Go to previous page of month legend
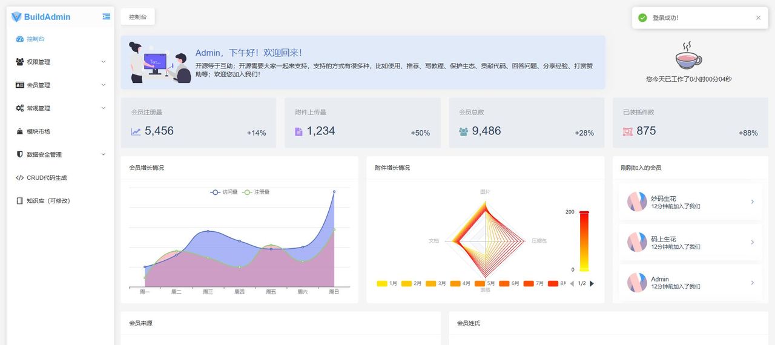 click(x=572, y=283)
